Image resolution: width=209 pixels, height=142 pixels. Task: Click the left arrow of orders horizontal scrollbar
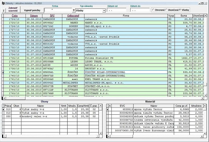tap(4, 98)
